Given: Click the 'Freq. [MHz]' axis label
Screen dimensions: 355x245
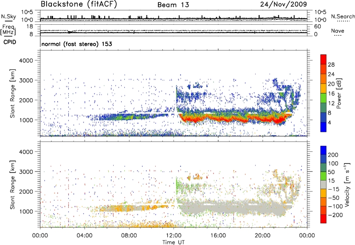Looking at the screenshot, I should click(x=8, y=30).
